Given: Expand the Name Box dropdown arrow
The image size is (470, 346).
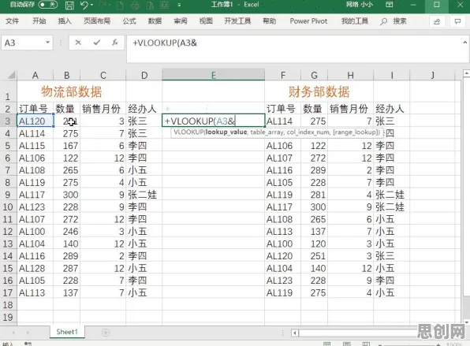Looking at the screenshot, I should tap(47, 43).
